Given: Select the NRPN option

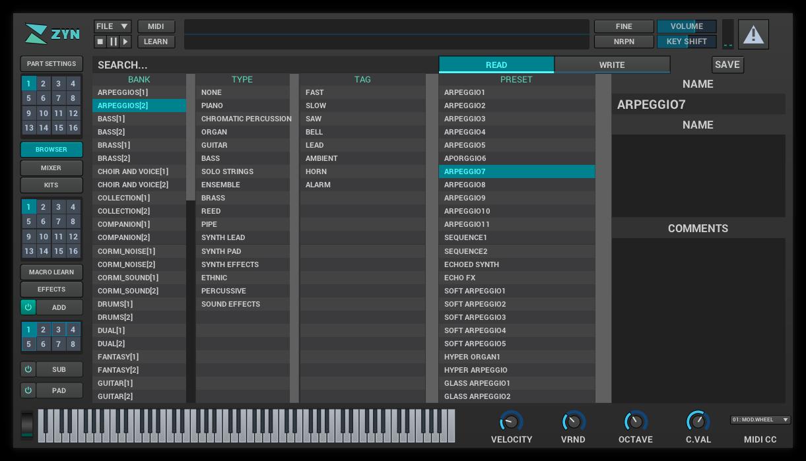Looking at the screenshot, I should pyautogui.click(x=624, y=42).
